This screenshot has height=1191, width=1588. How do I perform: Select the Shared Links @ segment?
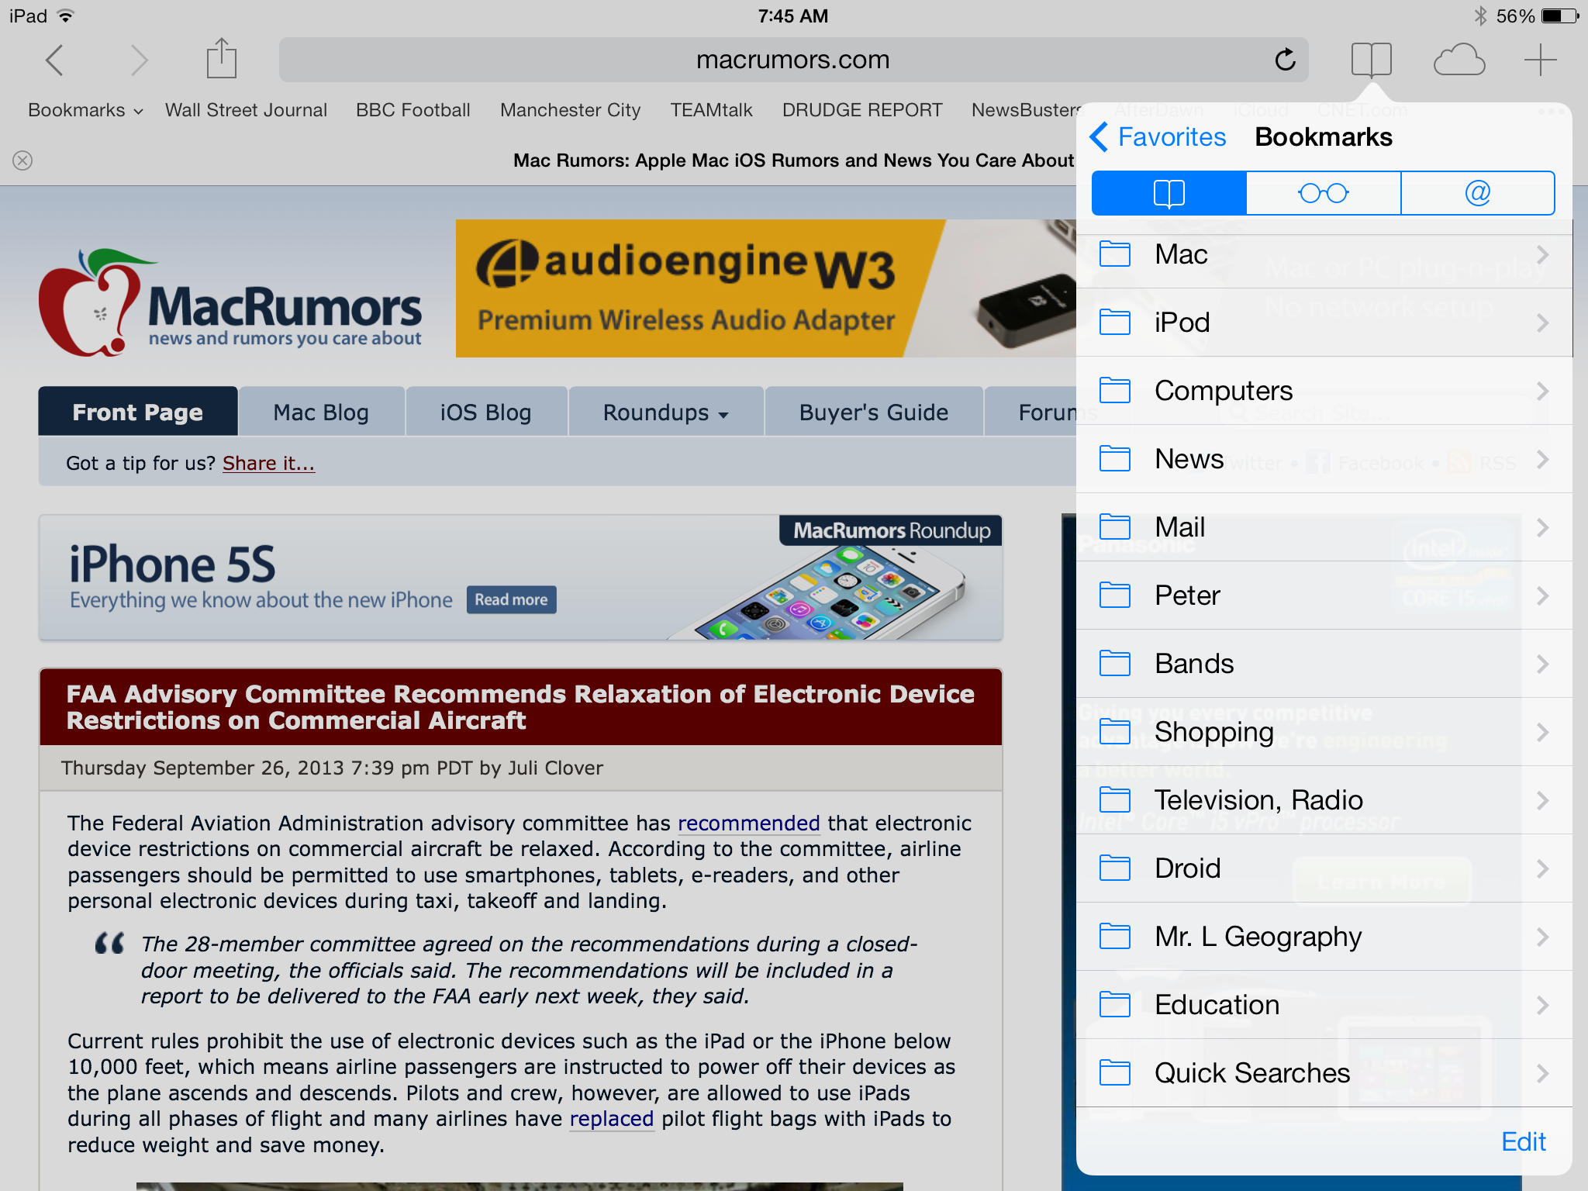tap(1477, 193)
